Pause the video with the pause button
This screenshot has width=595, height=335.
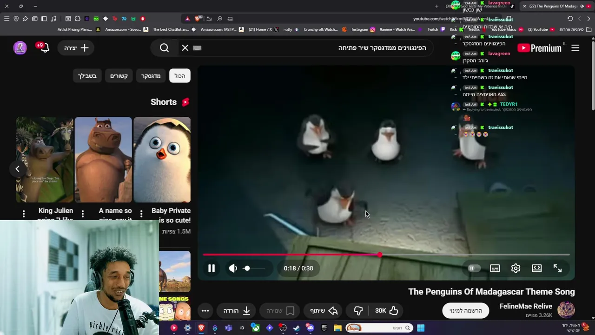click(212, 268)
